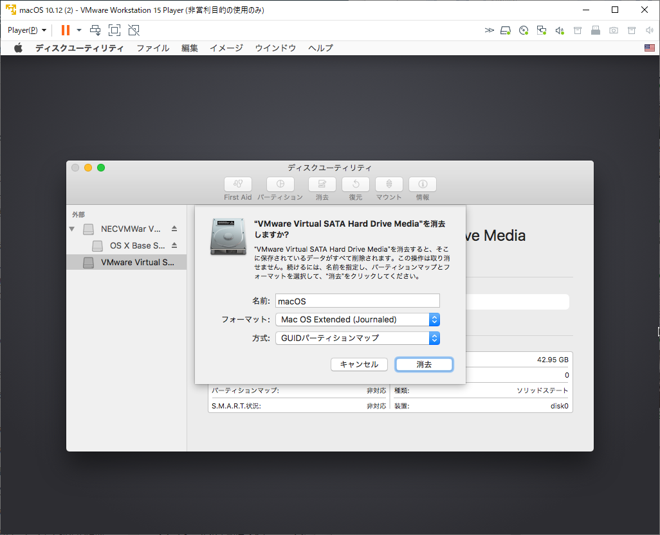Eject the OS X Base S... volume

click(174, 245)
